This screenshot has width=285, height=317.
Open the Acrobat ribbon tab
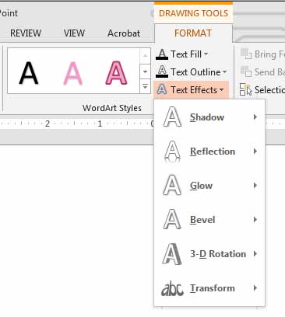click(x=124, y=33)
